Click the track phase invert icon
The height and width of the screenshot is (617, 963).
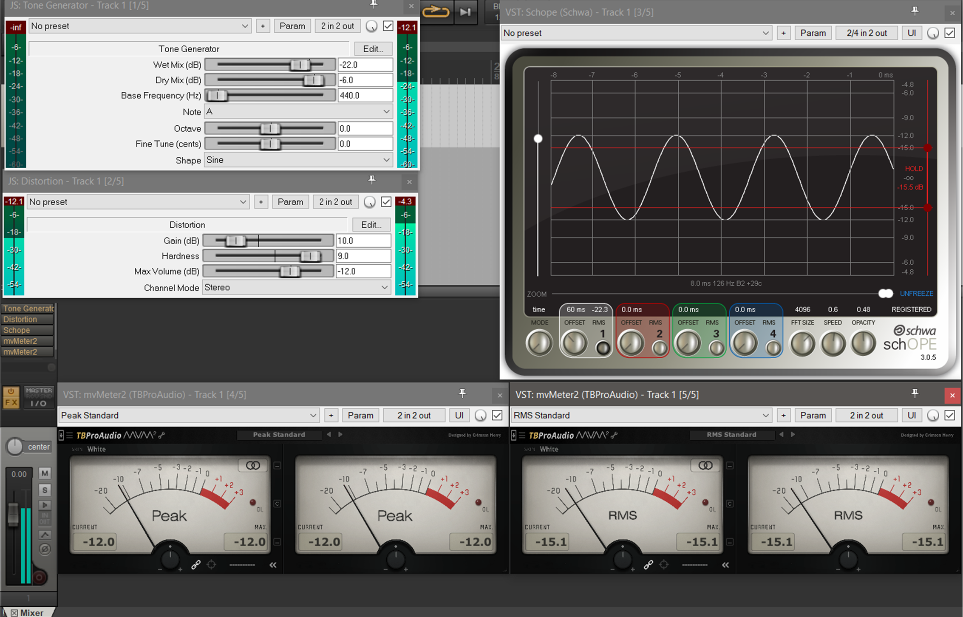pos(45,549)
